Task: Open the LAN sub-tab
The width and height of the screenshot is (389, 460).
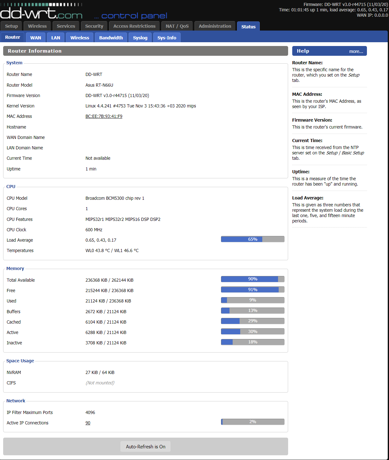Action: [56, 37]
